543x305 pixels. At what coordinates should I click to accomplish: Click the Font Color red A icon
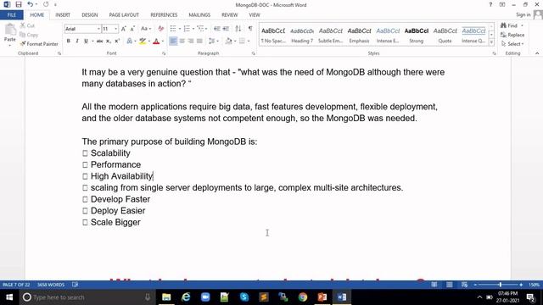pos(156,42)
